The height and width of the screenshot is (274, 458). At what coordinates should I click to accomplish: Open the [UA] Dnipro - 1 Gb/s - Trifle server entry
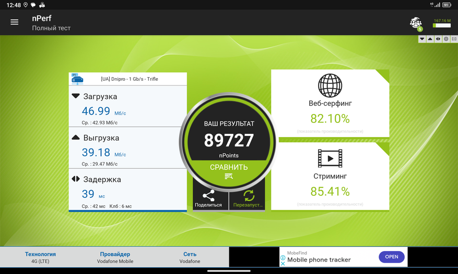tap(127, 79)
